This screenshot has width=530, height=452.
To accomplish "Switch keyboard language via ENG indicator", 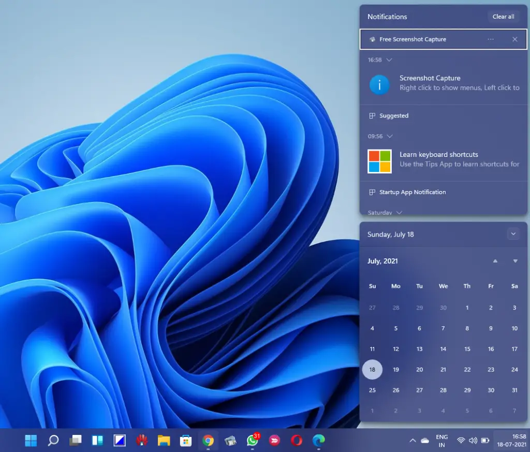I will [x=441, y=441].
